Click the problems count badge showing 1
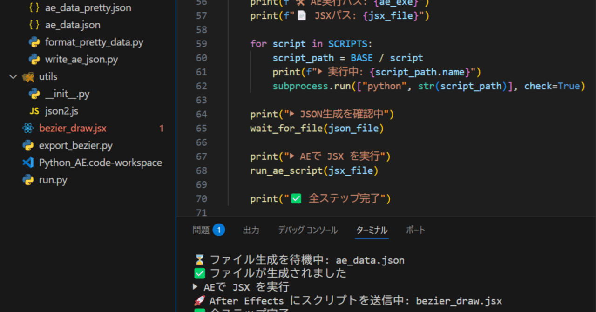The width and height of the screenshot is (596, 312). coord(219,230)
